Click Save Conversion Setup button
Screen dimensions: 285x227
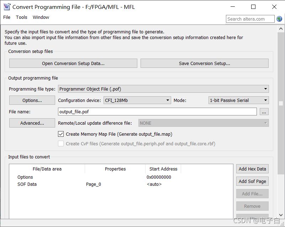(x=205, y=63)
